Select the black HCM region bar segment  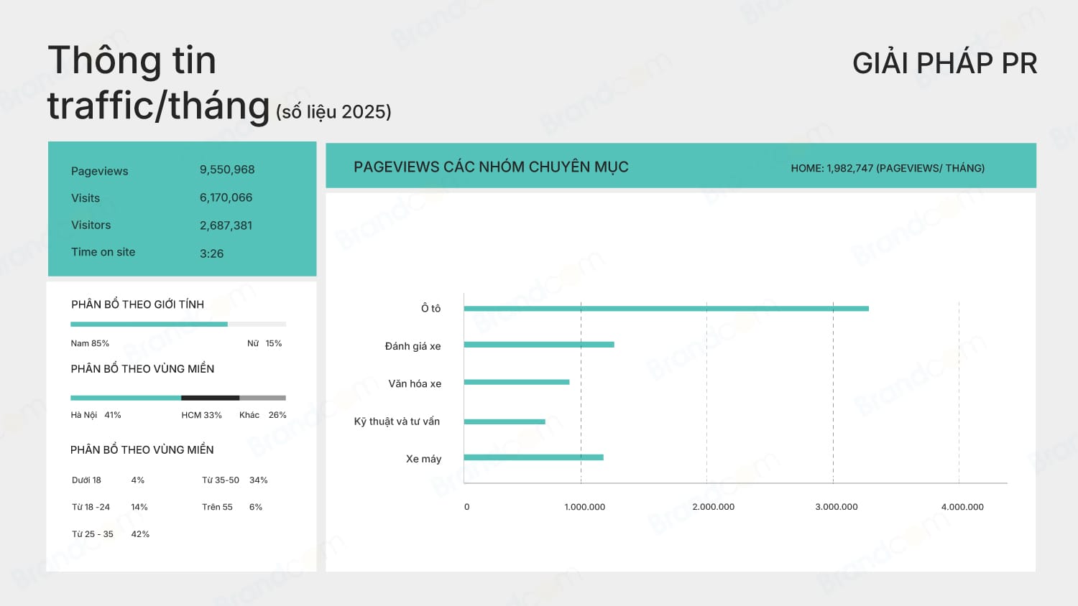point(210,398)
